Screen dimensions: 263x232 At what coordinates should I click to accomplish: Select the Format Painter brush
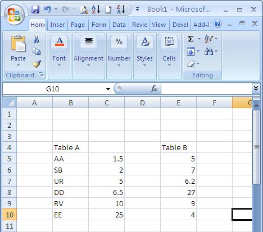37,64
